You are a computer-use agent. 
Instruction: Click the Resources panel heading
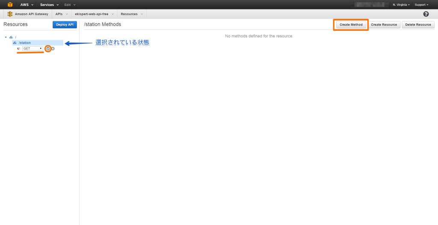pyautogui.click(x=15, y=24)
